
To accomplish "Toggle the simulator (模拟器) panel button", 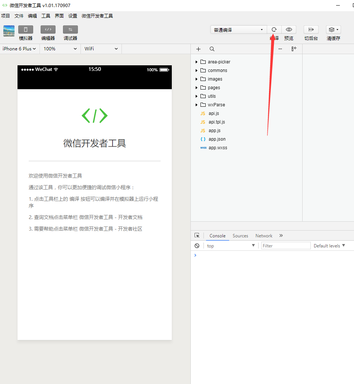I will click(x=26, y=29).
